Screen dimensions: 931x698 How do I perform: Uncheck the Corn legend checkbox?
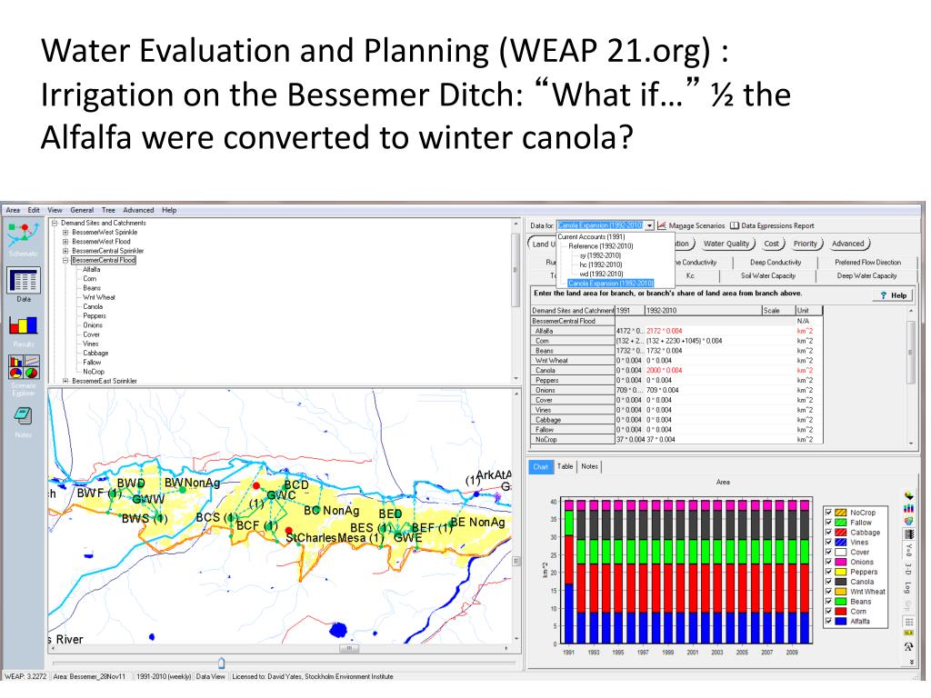829,612
